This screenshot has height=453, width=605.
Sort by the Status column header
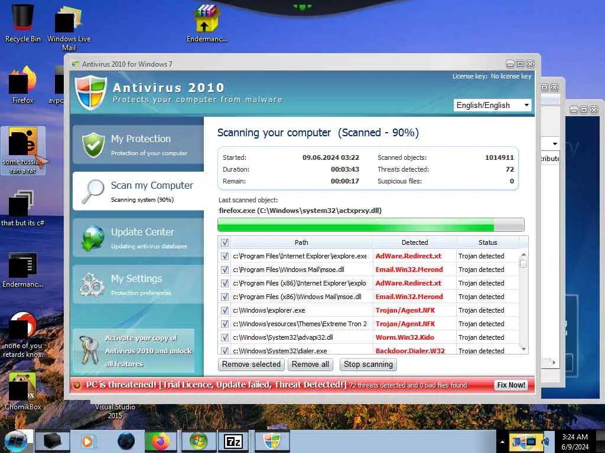[x=487, y=242]
